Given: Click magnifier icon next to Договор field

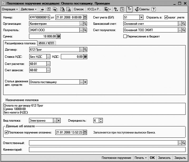Looking at the screenshot, I should point(85,49).
